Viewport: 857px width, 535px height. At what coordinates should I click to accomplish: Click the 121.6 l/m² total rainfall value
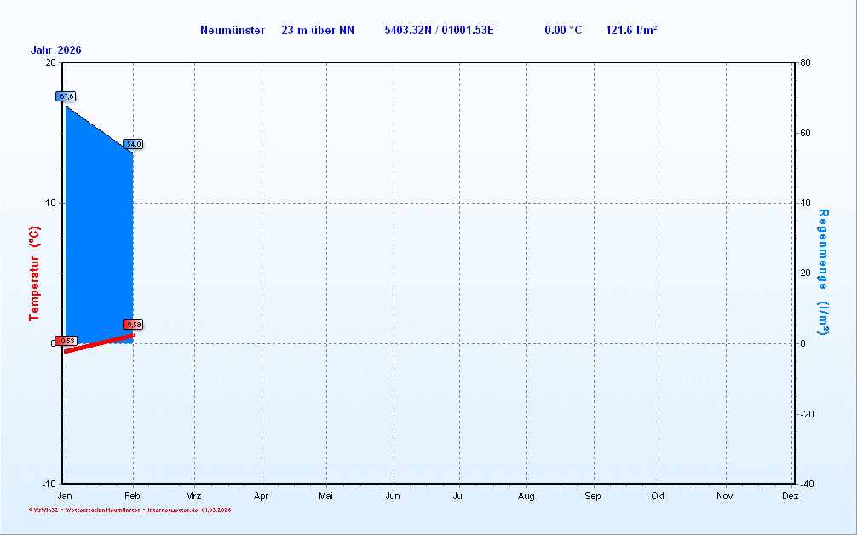[630, 31]
